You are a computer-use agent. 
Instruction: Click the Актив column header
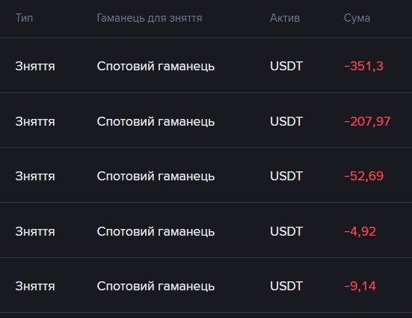pyautogui.click(x=285, y=18)
